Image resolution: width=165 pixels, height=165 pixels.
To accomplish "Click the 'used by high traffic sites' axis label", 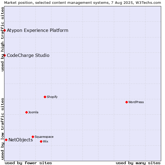I will pyautogui.click(x=2, y=39).
